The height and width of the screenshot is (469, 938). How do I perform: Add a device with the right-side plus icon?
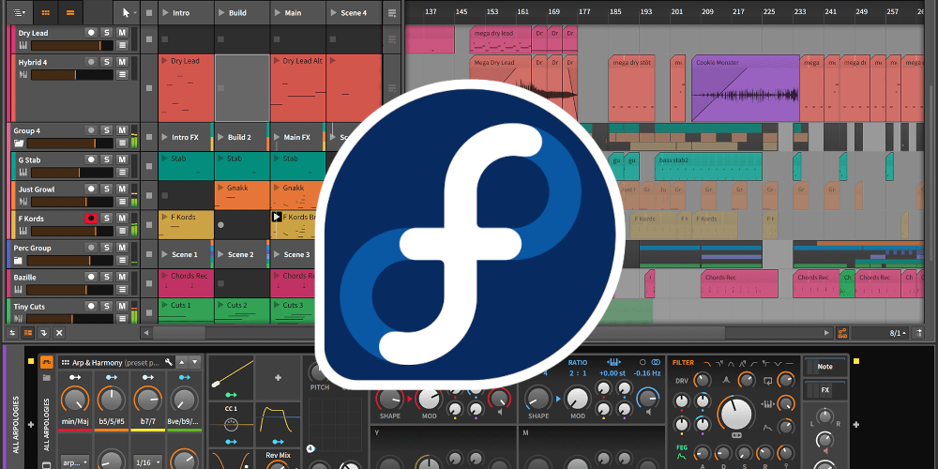tap(856, 425)
